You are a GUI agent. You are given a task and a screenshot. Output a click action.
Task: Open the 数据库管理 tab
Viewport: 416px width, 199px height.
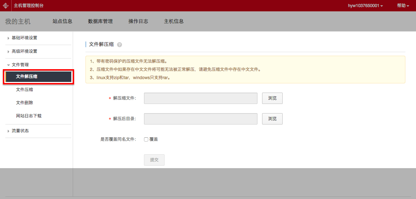point(100,21)
